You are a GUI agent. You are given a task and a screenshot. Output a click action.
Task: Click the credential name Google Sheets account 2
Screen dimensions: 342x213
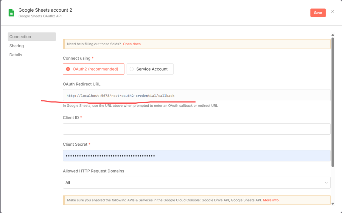pyautogui.click(x=45, y=10)
